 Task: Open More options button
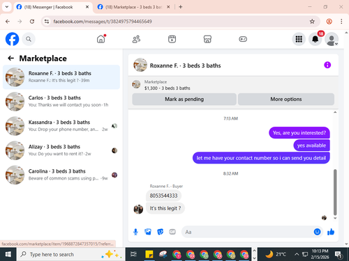[x=286, y=100]
